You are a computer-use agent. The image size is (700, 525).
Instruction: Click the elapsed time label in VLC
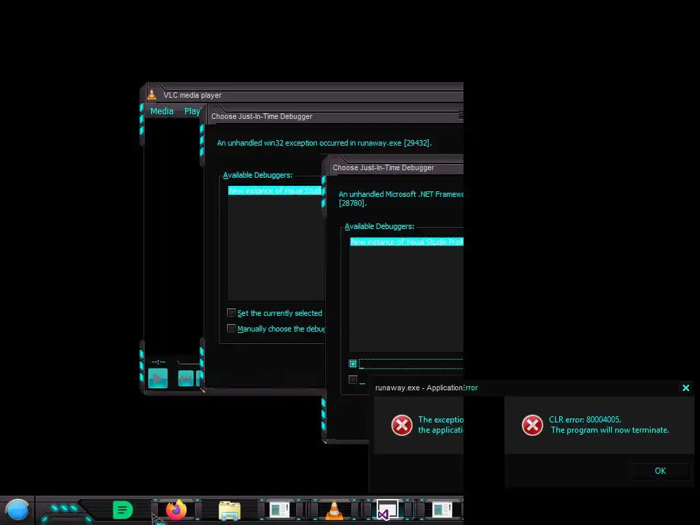coord(159,362)
